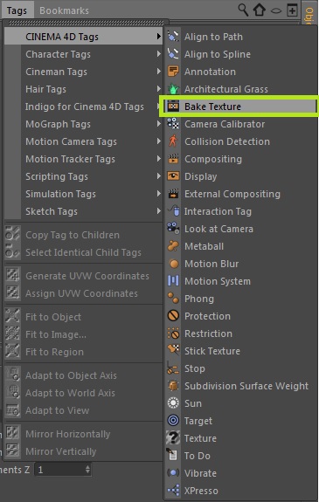Click the new-panel plus icon in the header
This screenshot has height=502, width=319.
292,10
